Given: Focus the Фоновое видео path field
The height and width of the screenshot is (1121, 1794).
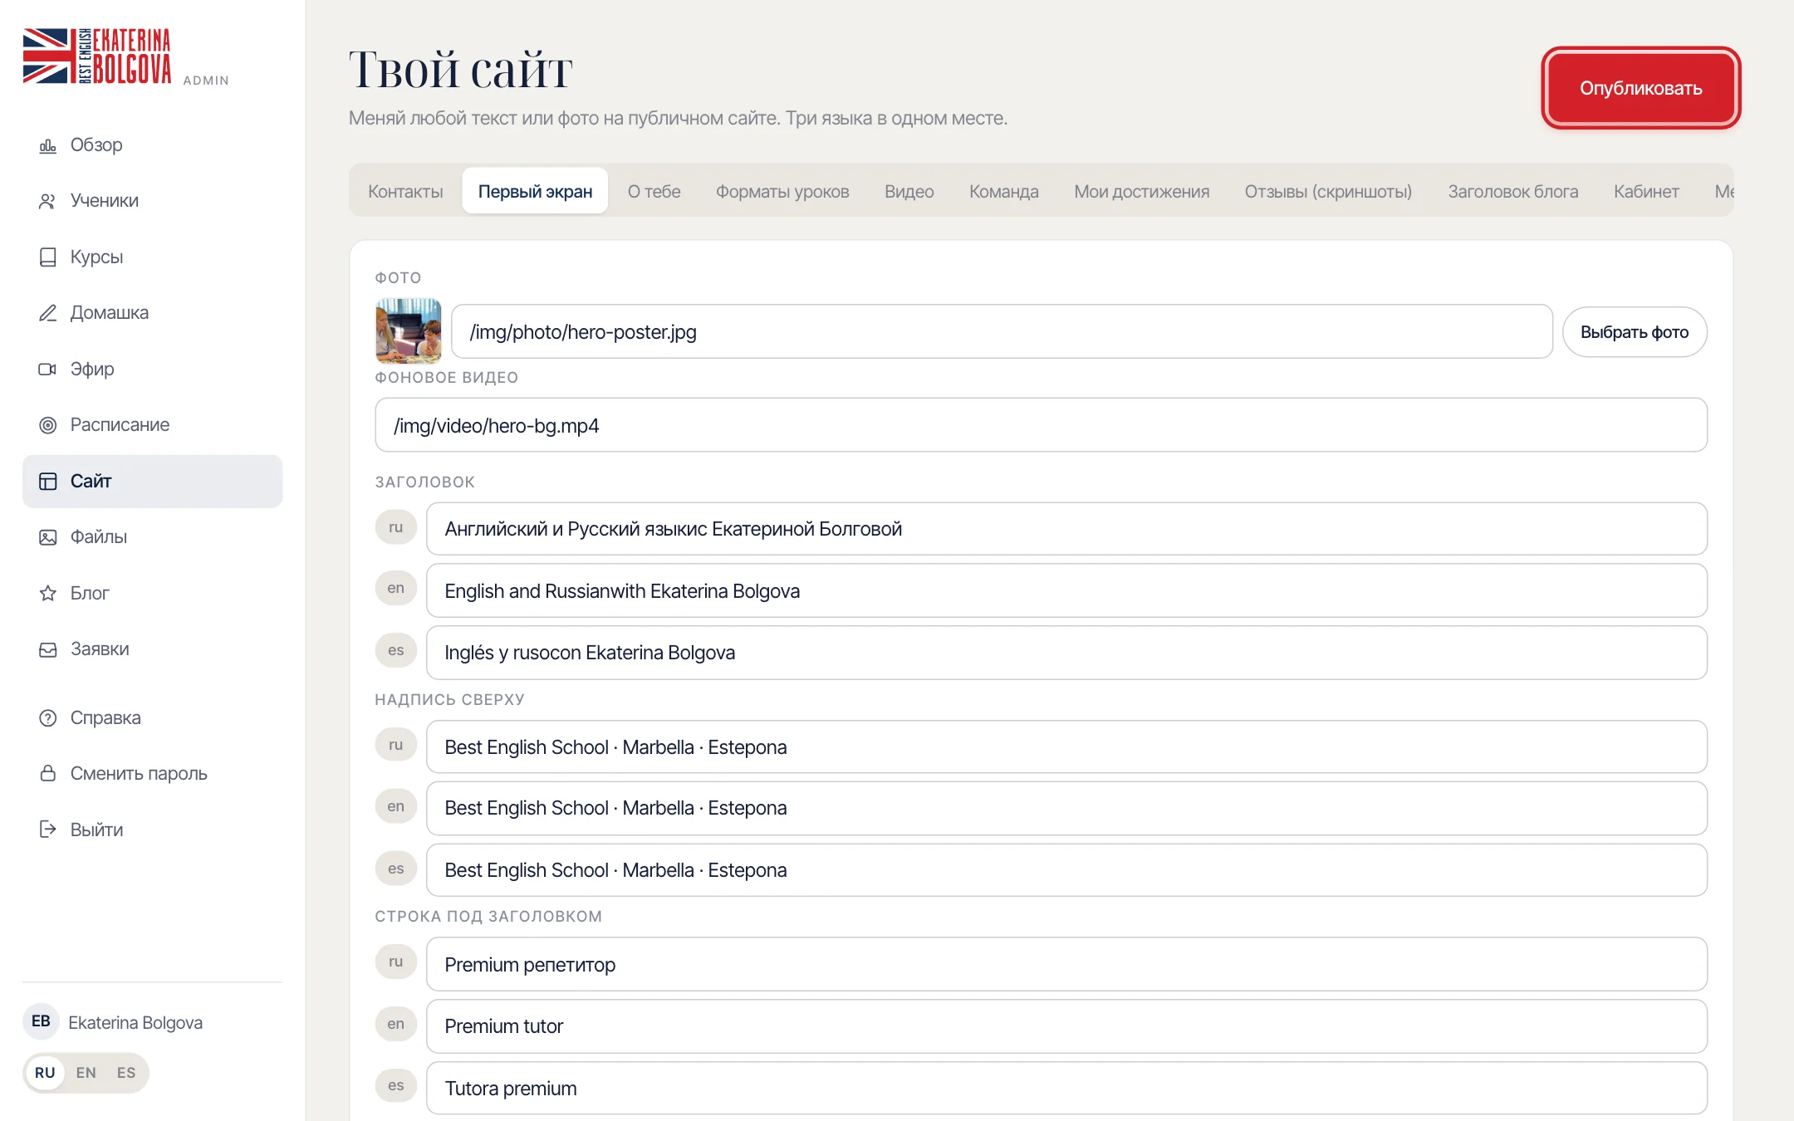Looking at the screenshot, I should pyautogui.click(x=1041, y=425).
